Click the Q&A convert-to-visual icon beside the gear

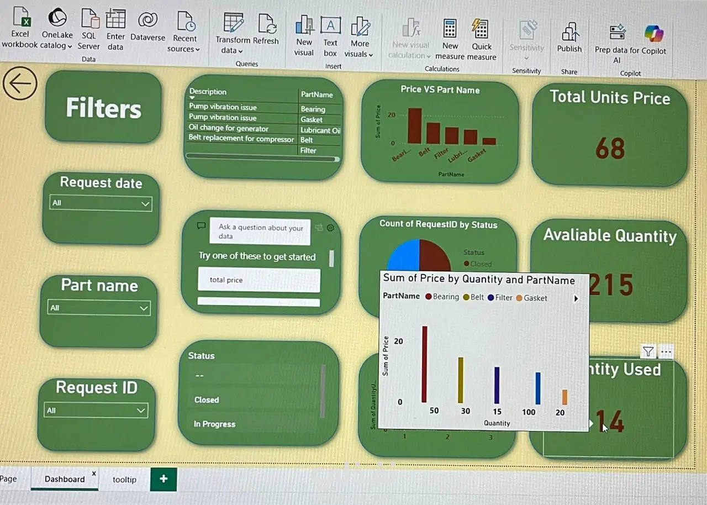click(x=319, y=227)
